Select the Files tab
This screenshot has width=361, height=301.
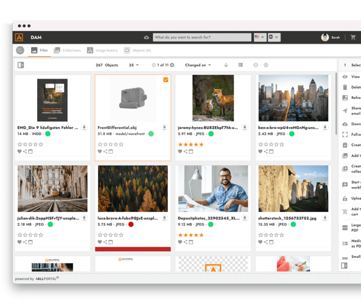[39, 50]
